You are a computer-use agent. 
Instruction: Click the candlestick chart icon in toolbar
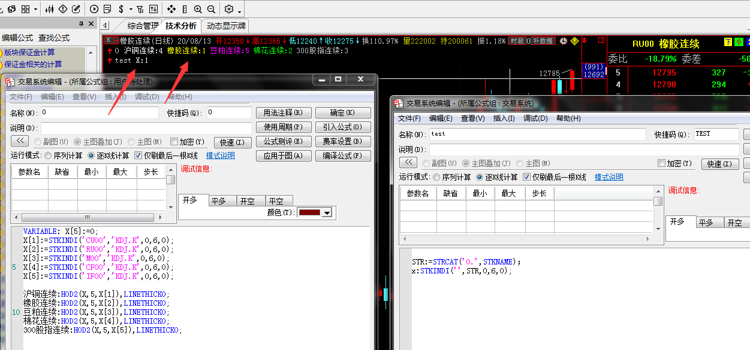[50, 9]
